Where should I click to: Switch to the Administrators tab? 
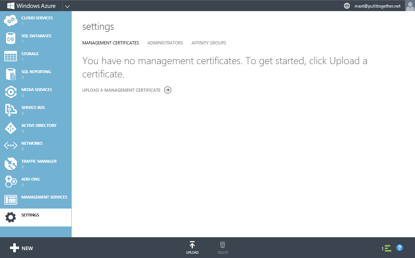[165, 43]
